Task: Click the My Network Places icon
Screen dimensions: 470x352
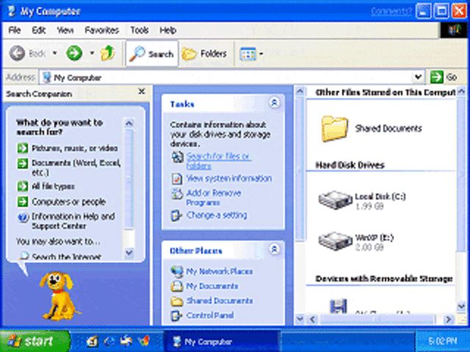Action: tap(177, 271)
